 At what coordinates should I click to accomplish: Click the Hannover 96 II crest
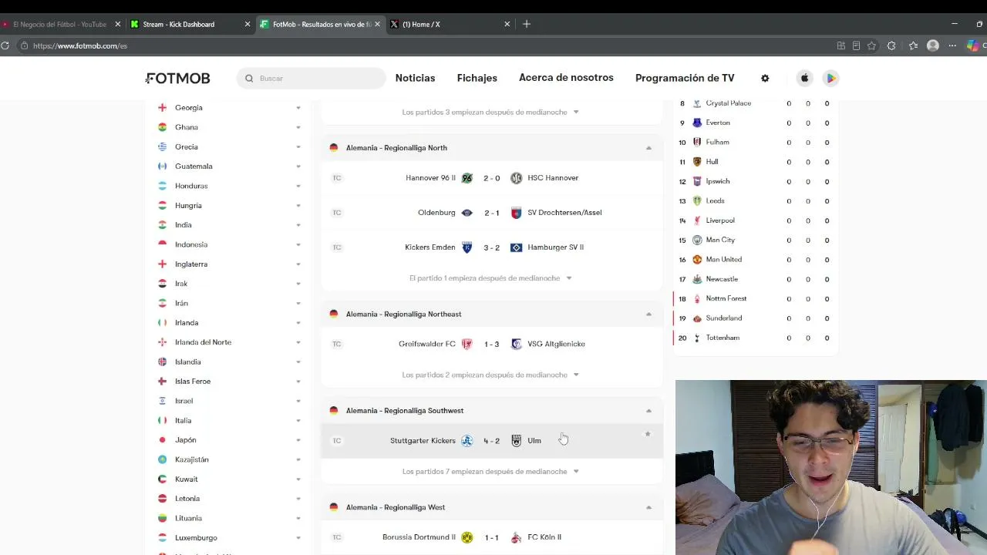pyautogui.click(x=467, y=178)
